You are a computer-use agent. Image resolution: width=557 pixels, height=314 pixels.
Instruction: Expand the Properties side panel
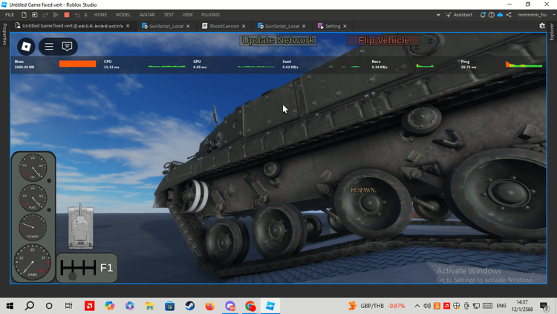4,34
